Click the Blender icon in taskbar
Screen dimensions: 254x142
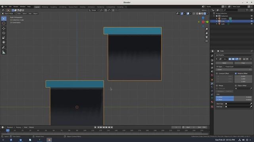49,140
